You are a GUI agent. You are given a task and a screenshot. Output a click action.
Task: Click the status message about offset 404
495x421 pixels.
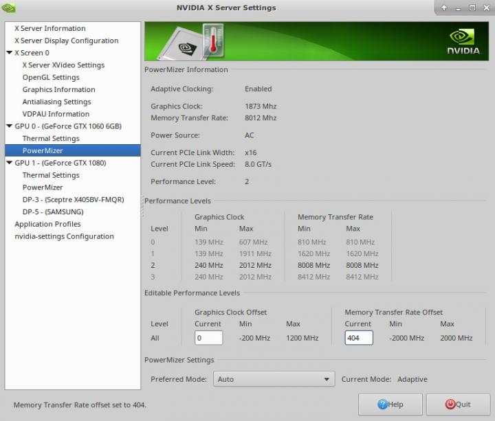80,405
